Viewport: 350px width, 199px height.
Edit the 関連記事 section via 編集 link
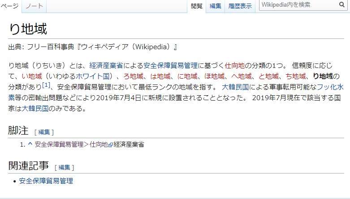click(64, 167)
